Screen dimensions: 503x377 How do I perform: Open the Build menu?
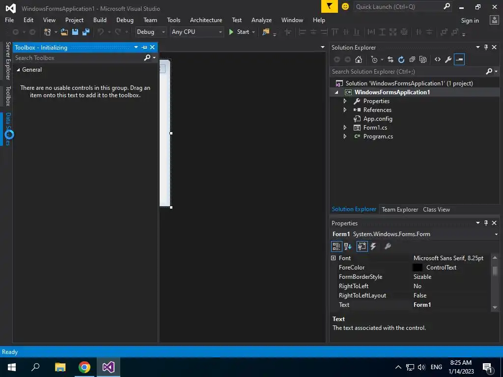coord(100,20)
